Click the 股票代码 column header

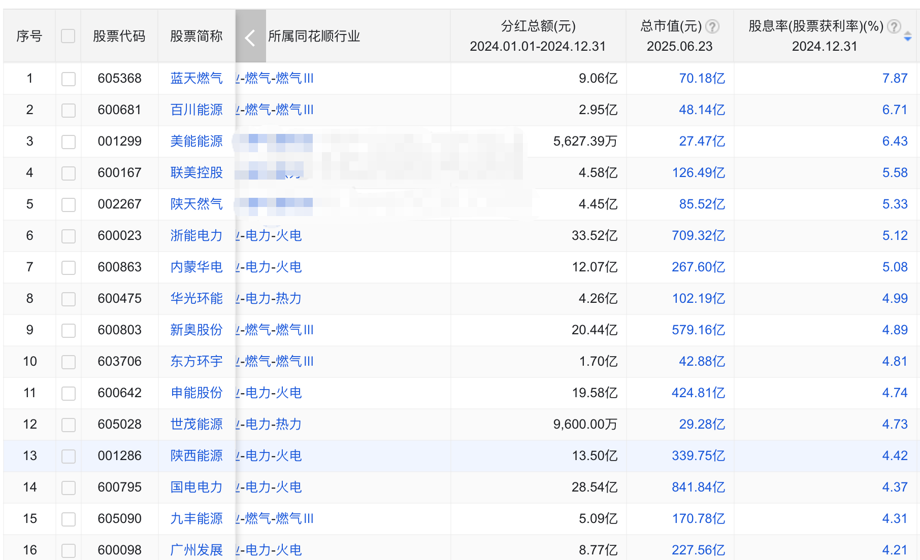click(119, 36)
